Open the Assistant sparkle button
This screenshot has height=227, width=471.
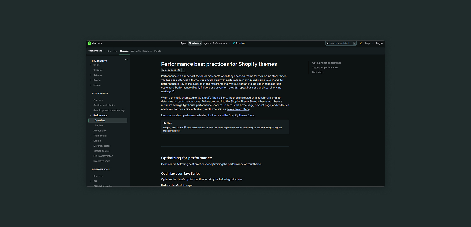click(x=239, y=43)
